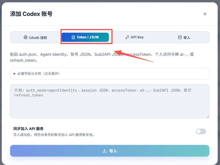Image resolution: width=220 pixels, height=165 pixels.
Task: Toggle 同步加入 API 服务 switch
Action: tap(201, 131)
